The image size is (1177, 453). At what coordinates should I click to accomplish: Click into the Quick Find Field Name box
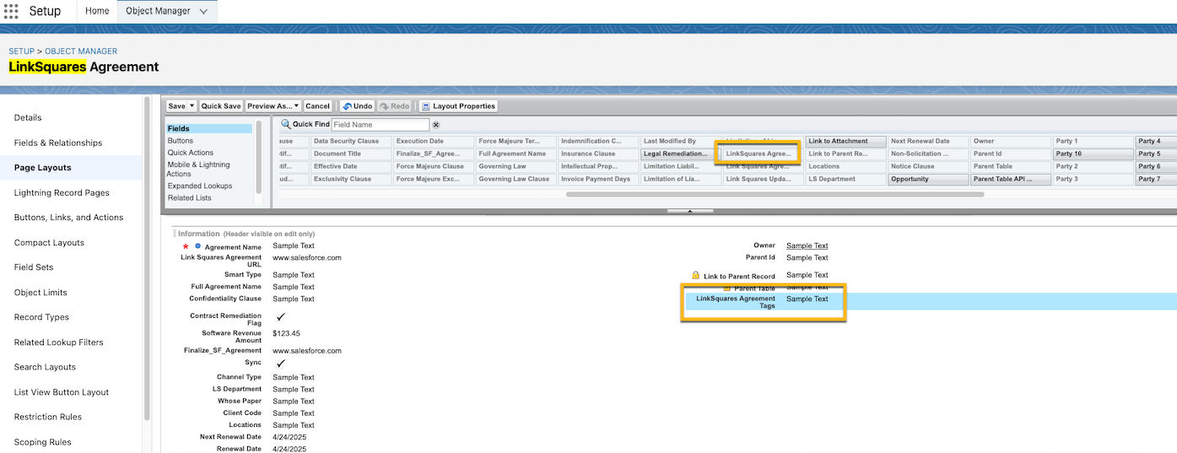381,125
